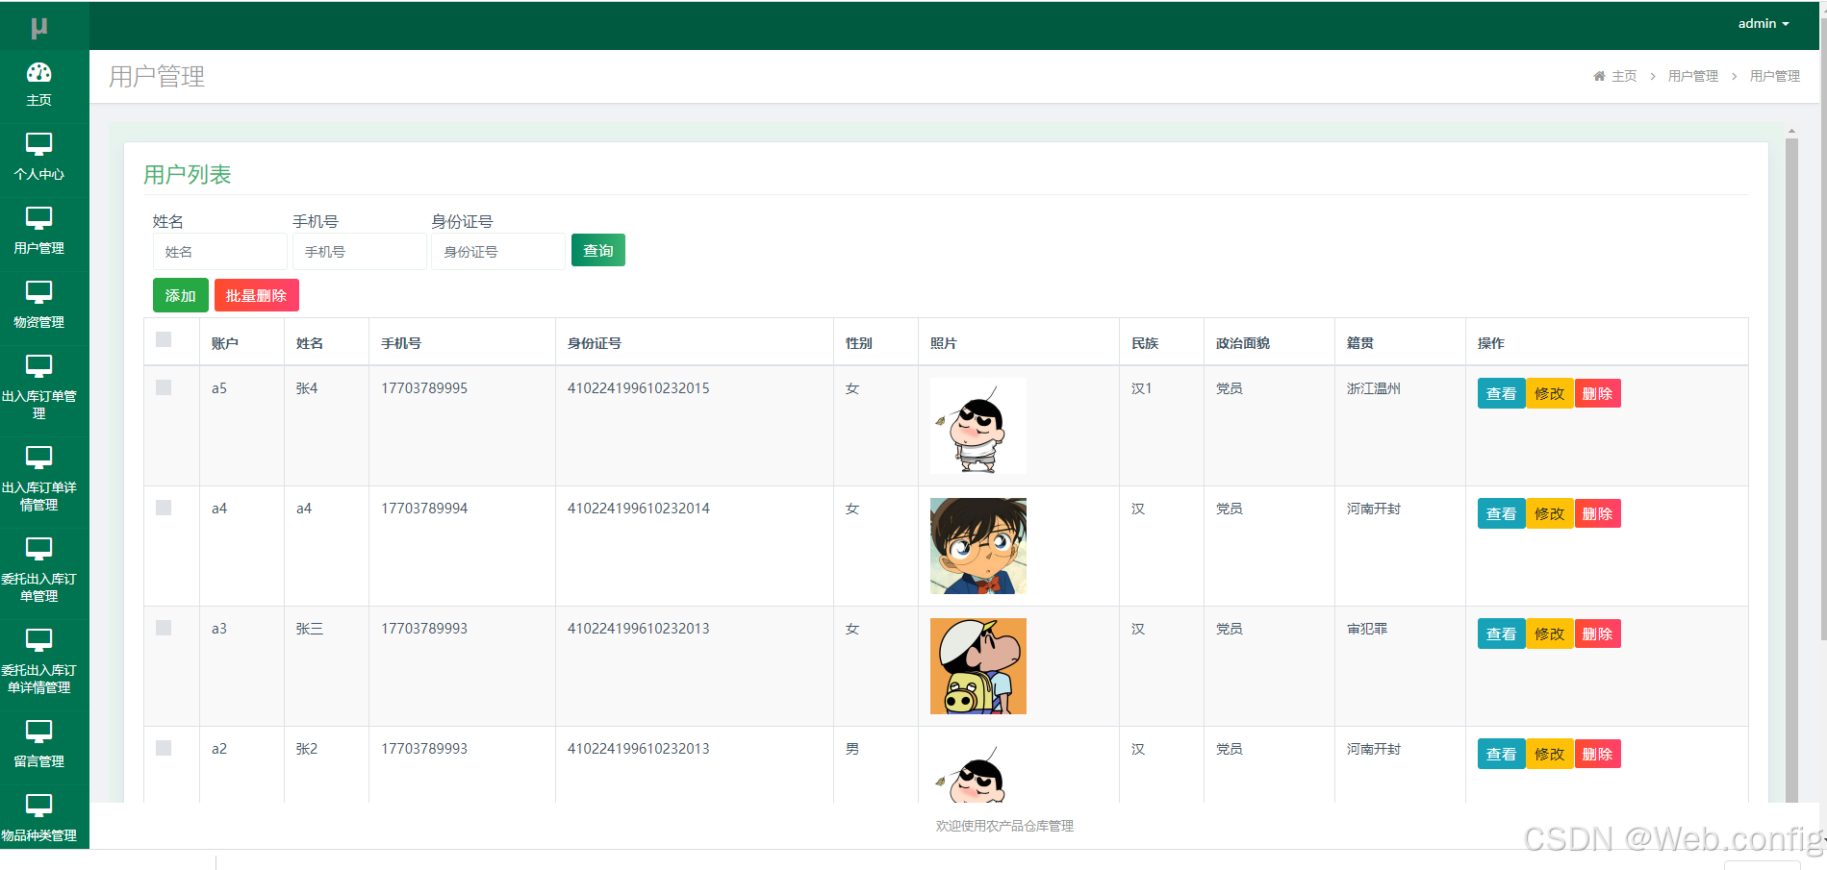
Task: Select the 审犯罪 hometown cell
Action: 1367,629
